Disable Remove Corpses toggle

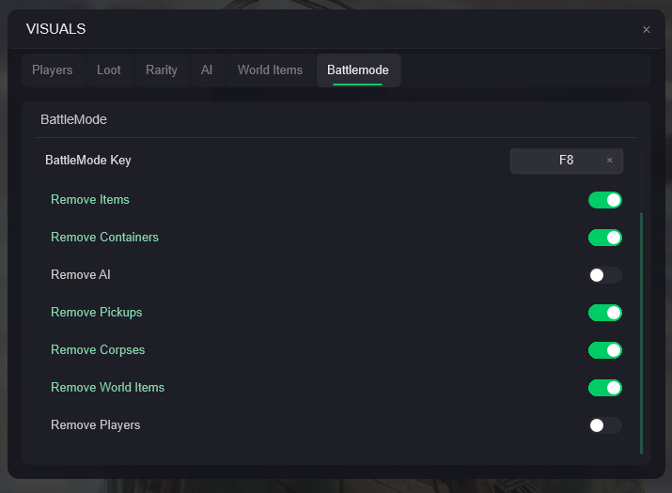coord(605,350)
